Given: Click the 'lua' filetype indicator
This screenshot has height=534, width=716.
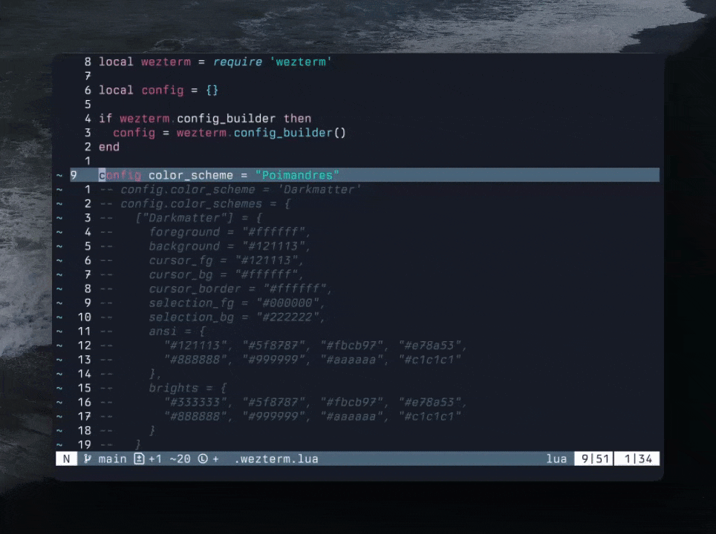Looking at the screenshot, I should (x=556, y=459).
